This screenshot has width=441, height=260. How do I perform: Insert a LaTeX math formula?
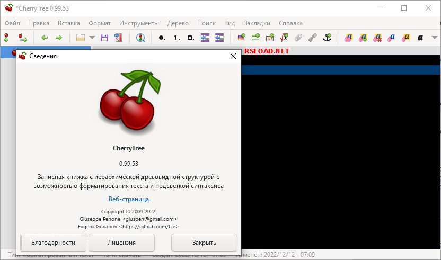pyautogui.click(x=284, y=38)
